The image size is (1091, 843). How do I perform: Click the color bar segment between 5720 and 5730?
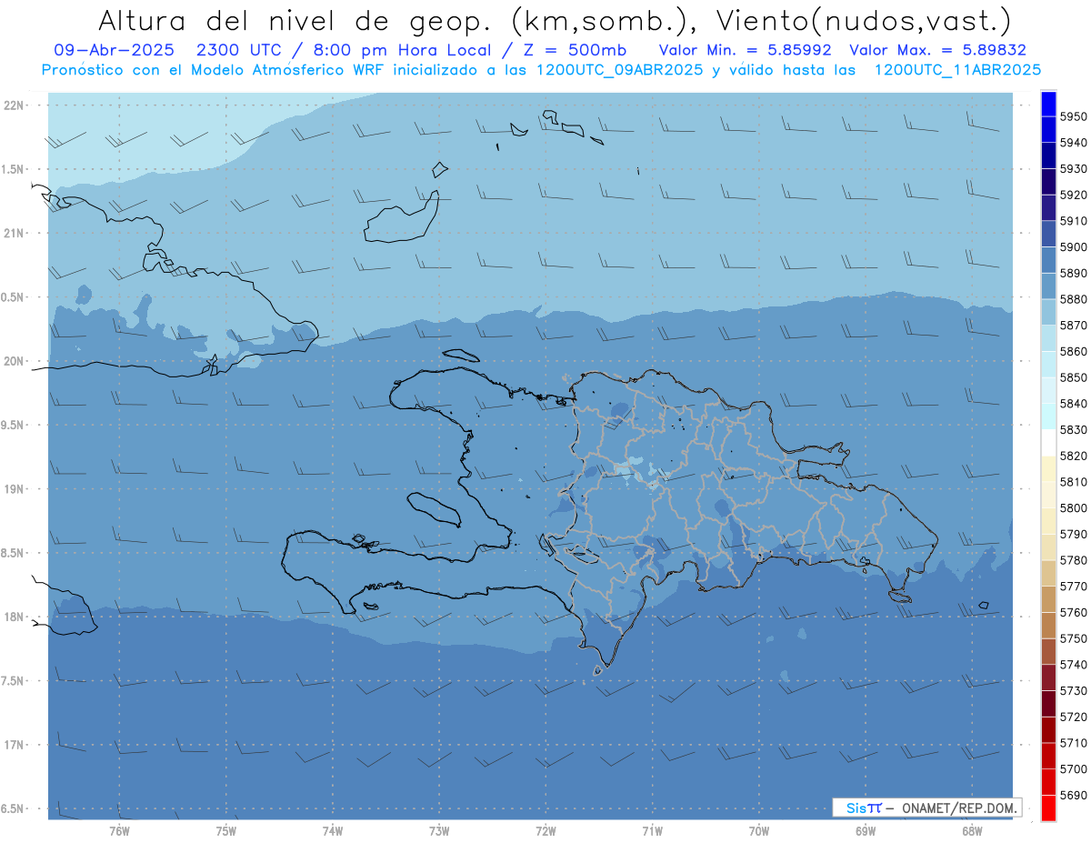click(x=1048, y=704)
